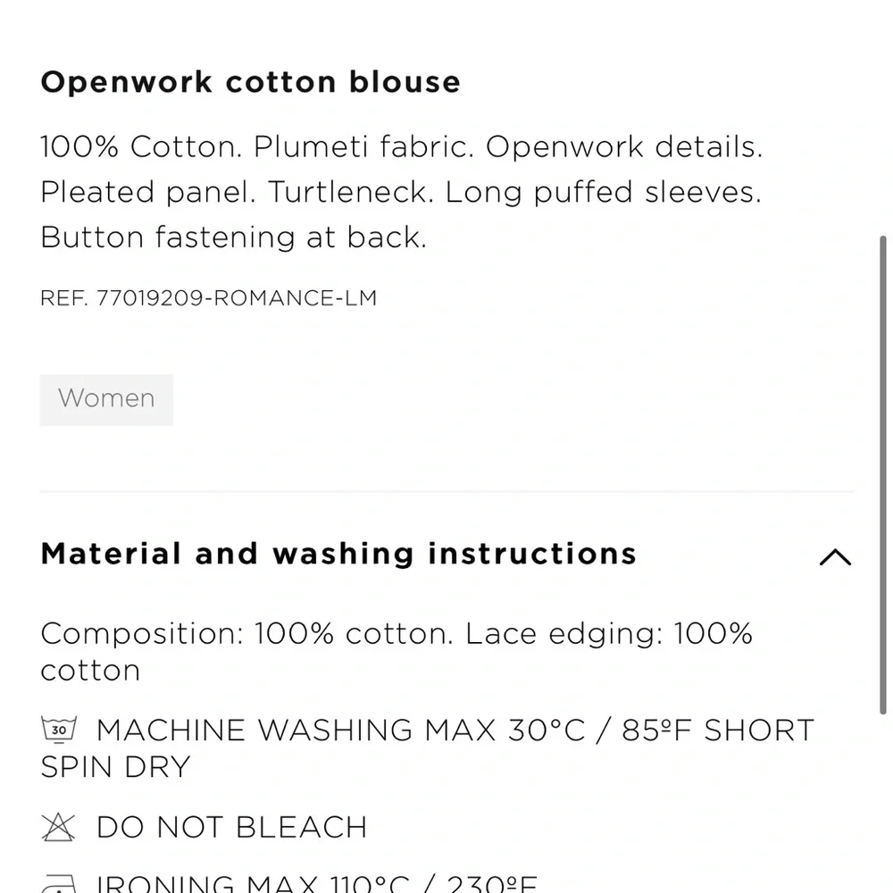Click the Lace edging: 100% text

(609, 633)
